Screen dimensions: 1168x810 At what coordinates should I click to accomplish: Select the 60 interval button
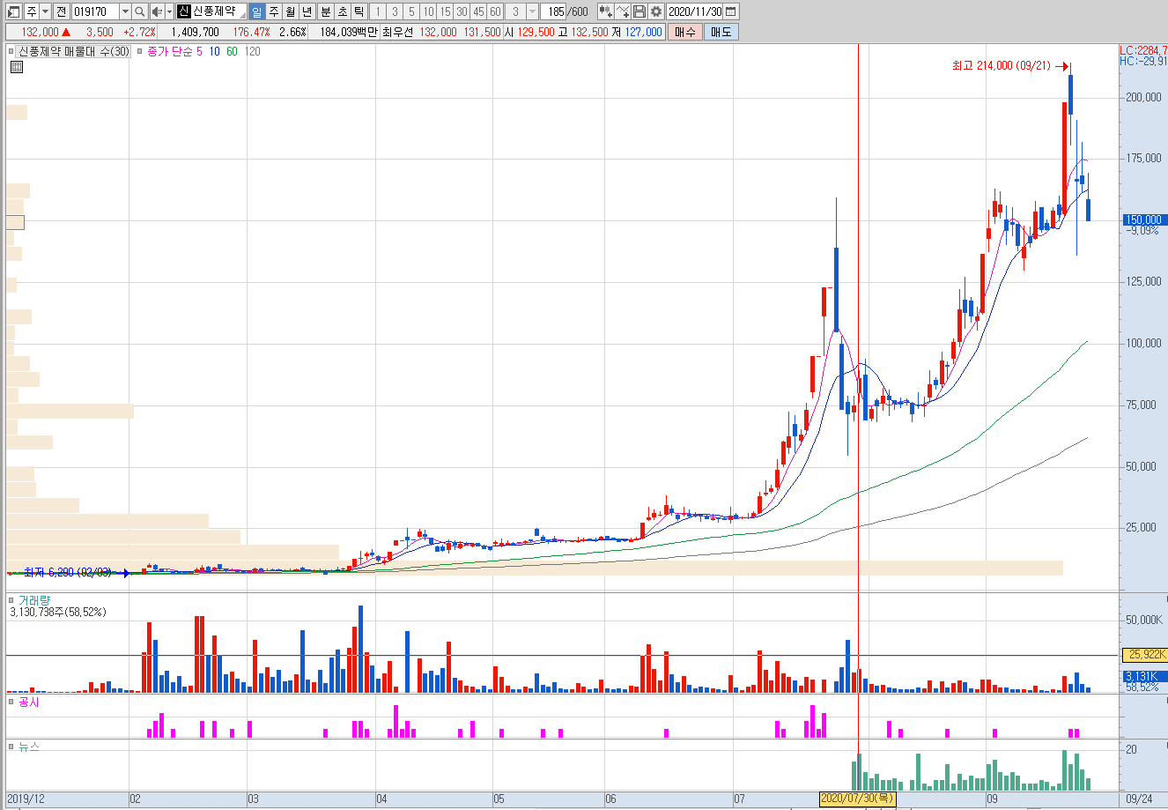click(x=495, y=11)
